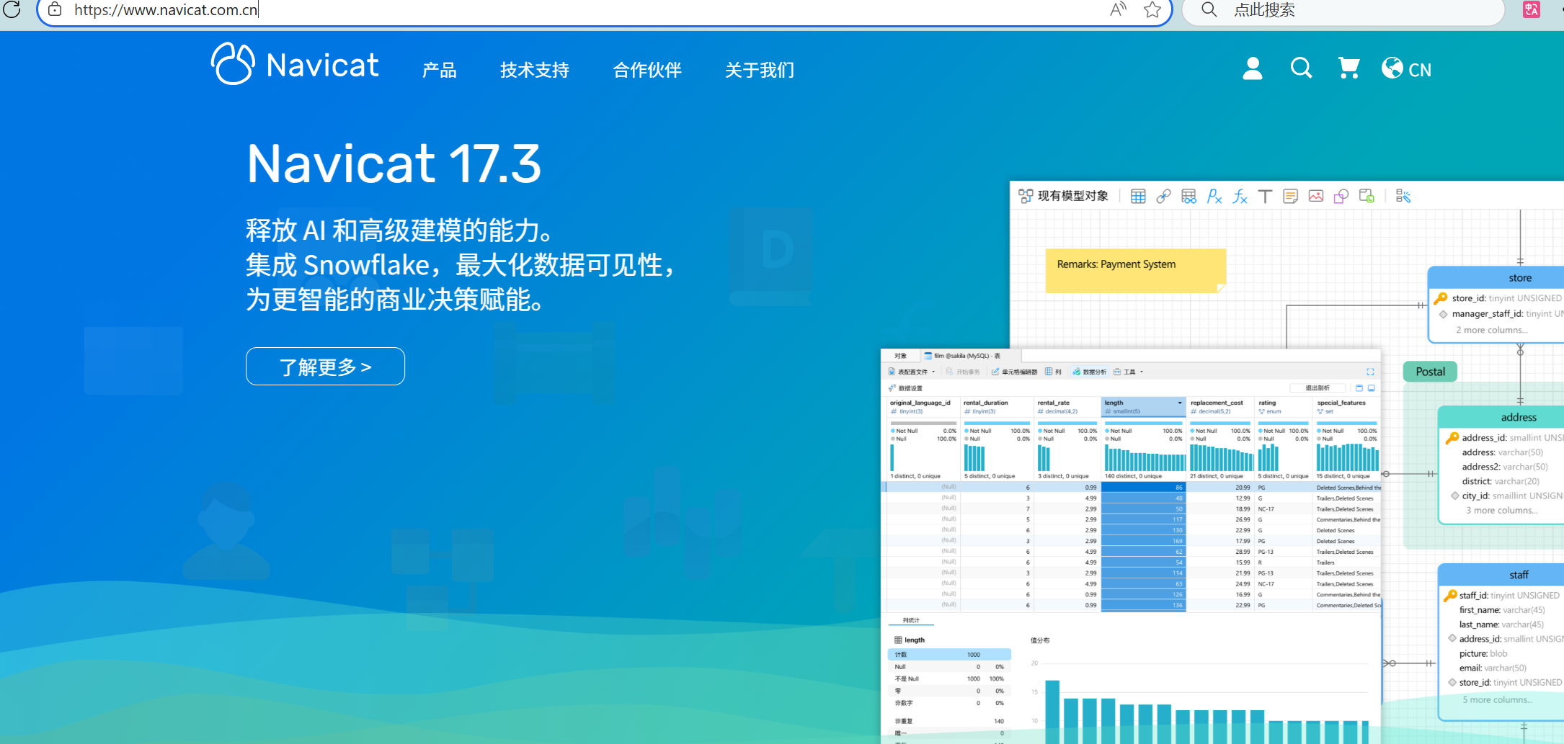Select the relation link tool icon
Image resolution: width=1564 pixels, height=744 pixels.
(1163, 196)
